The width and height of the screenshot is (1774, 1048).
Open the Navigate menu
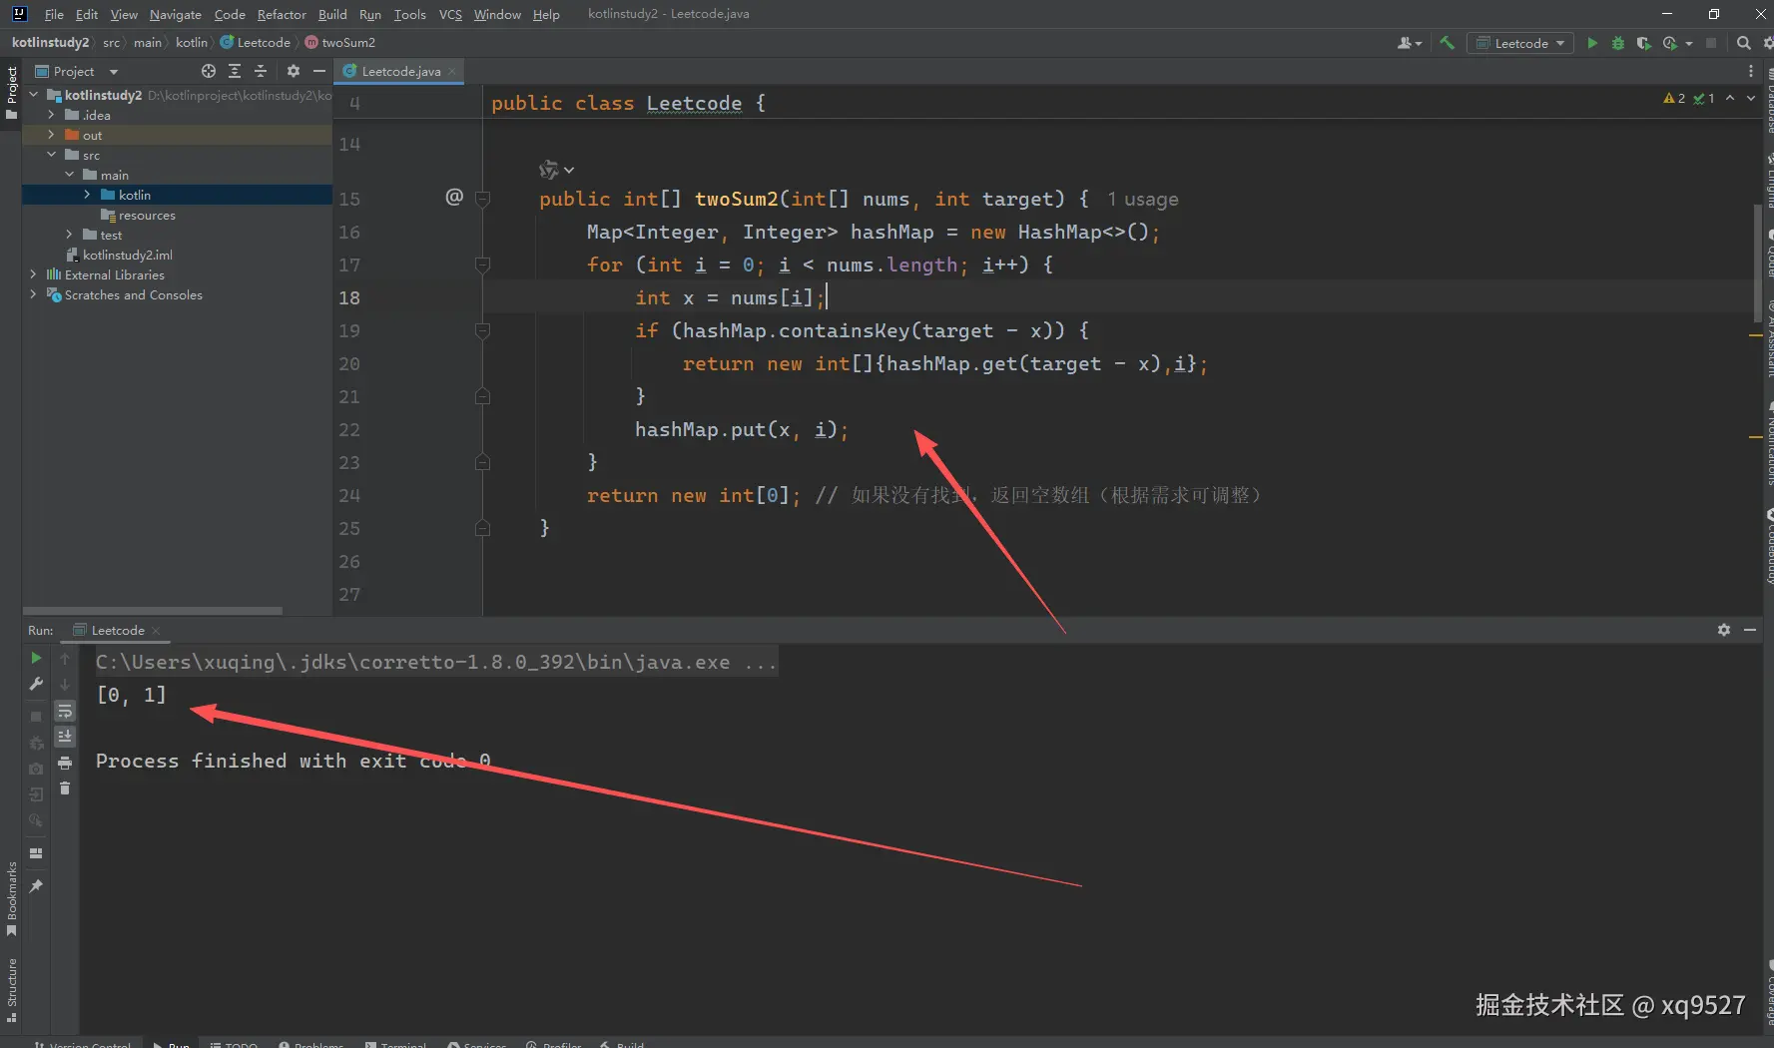pos(176,14)
